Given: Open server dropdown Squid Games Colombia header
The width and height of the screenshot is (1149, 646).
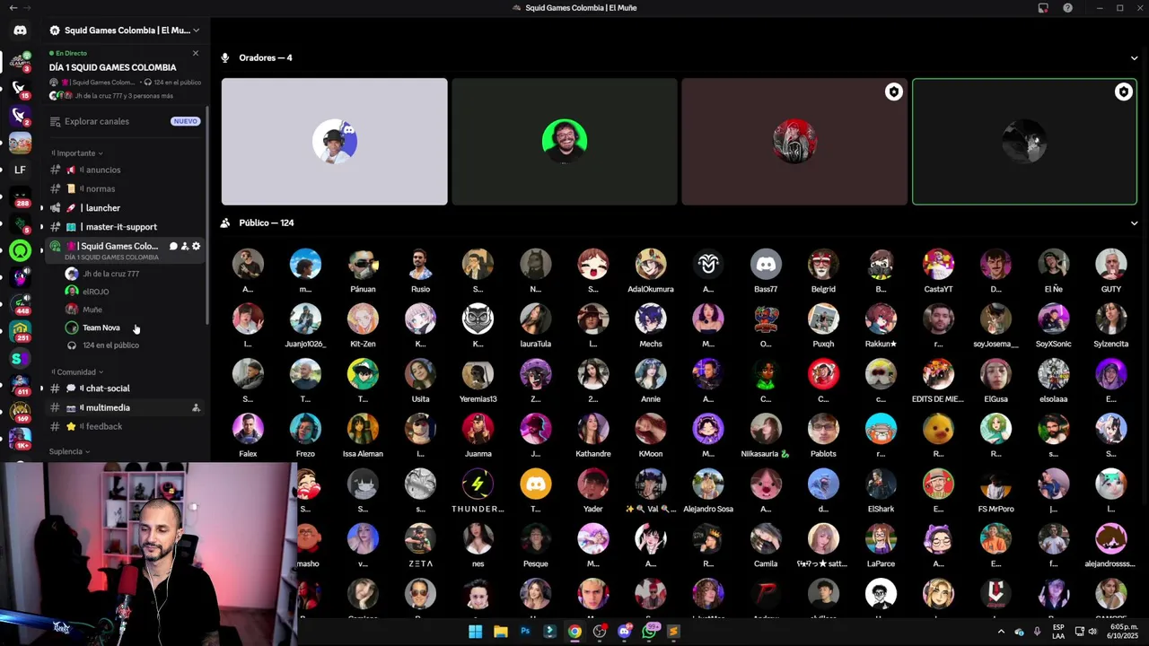Looking at the screenshot, I should 126,31.
